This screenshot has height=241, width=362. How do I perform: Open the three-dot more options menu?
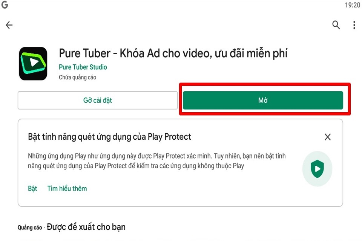pyautogui.click(x=354, y=25)
